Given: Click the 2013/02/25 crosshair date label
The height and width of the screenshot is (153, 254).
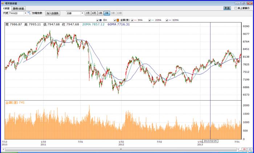Looking at the screenshot, I should tap(210, 141).
